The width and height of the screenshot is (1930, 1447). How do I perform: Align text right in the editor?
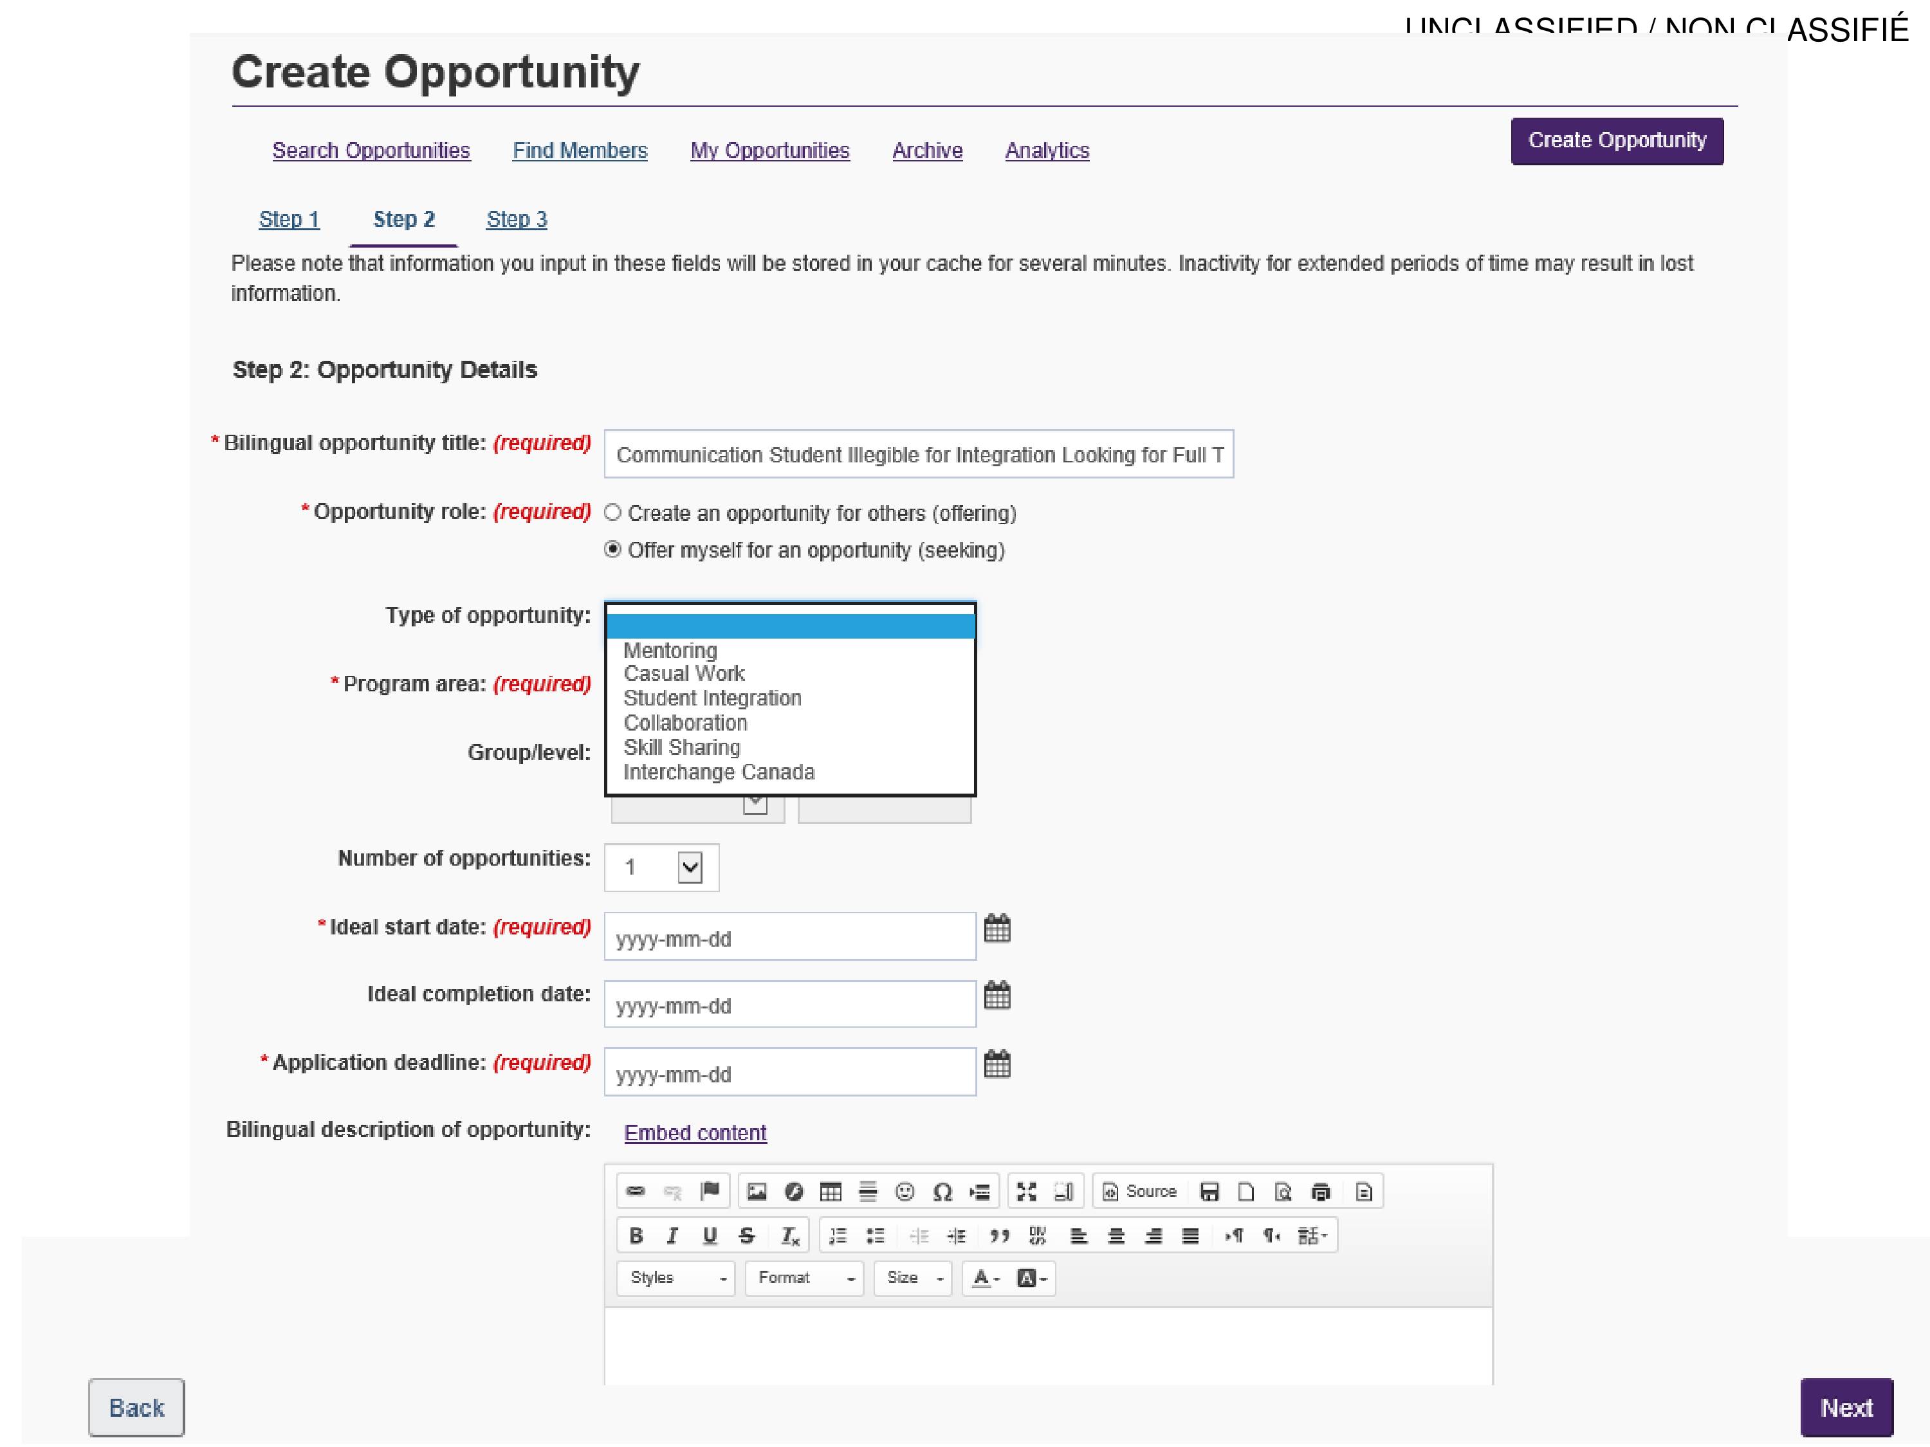pyautogui.click(x=1153, y=1236)
